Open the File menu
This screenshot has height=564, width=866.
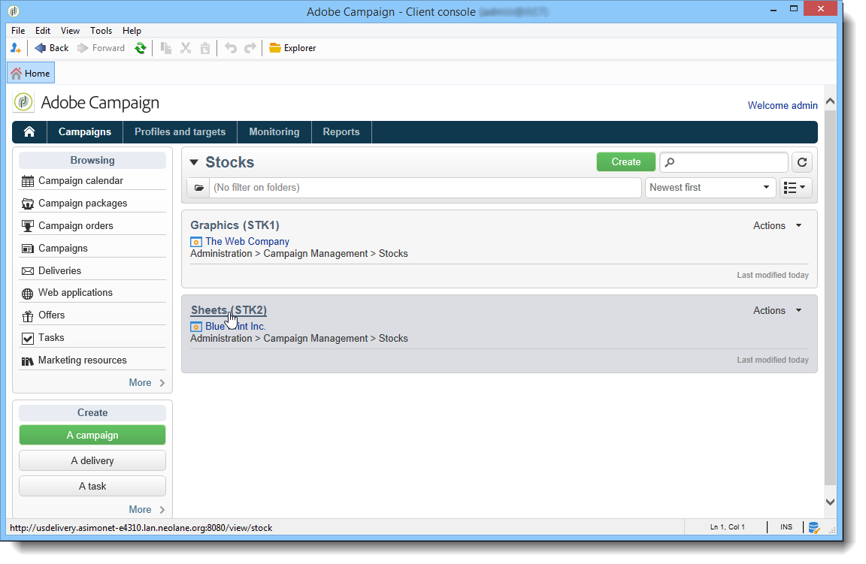(x=18, y=30)
